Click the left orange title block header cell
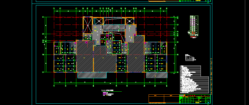 tap(156, 95)
